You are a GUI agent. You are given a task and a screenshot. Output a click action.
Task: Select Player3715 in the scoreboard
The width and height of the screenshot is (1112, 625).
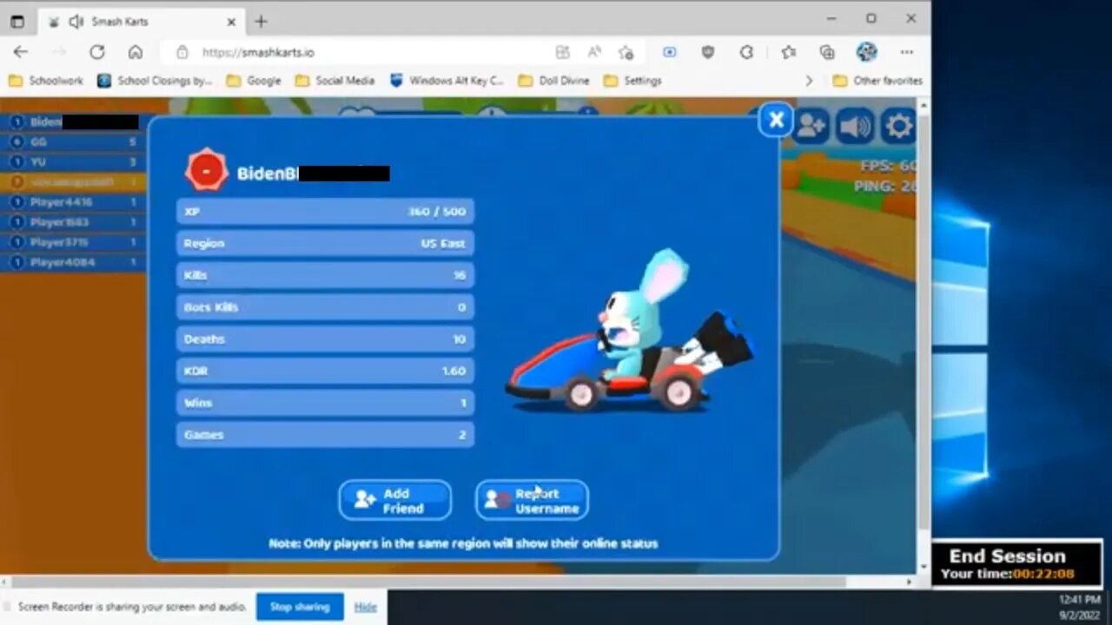[73, 241]
